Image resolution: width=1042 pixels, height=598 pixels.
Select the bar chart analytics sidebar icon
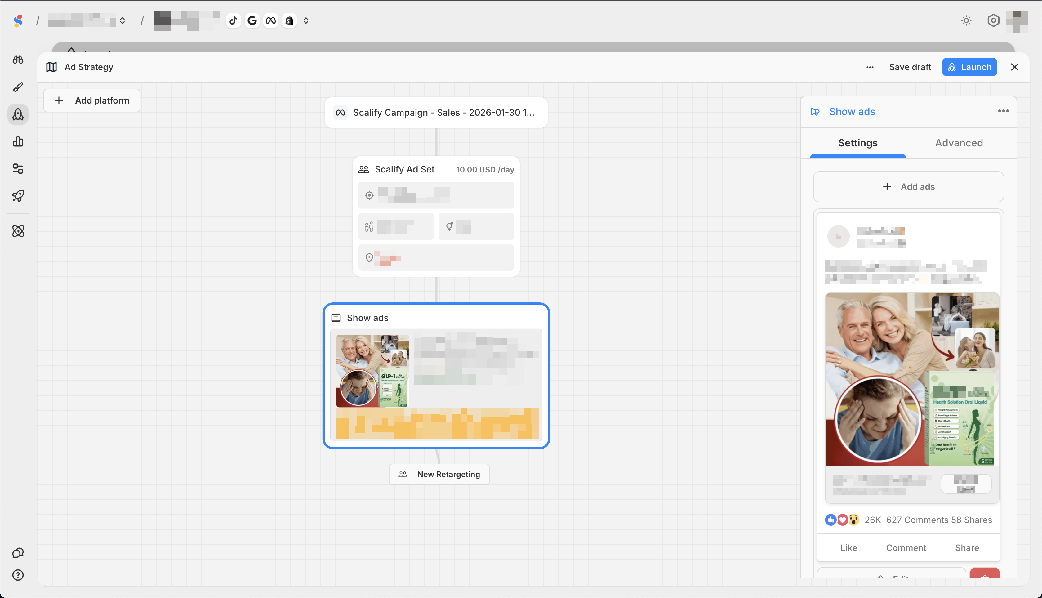pos(18,142)
